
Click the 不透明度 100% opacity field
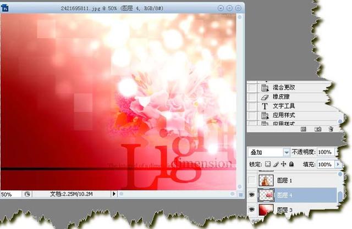326,152
